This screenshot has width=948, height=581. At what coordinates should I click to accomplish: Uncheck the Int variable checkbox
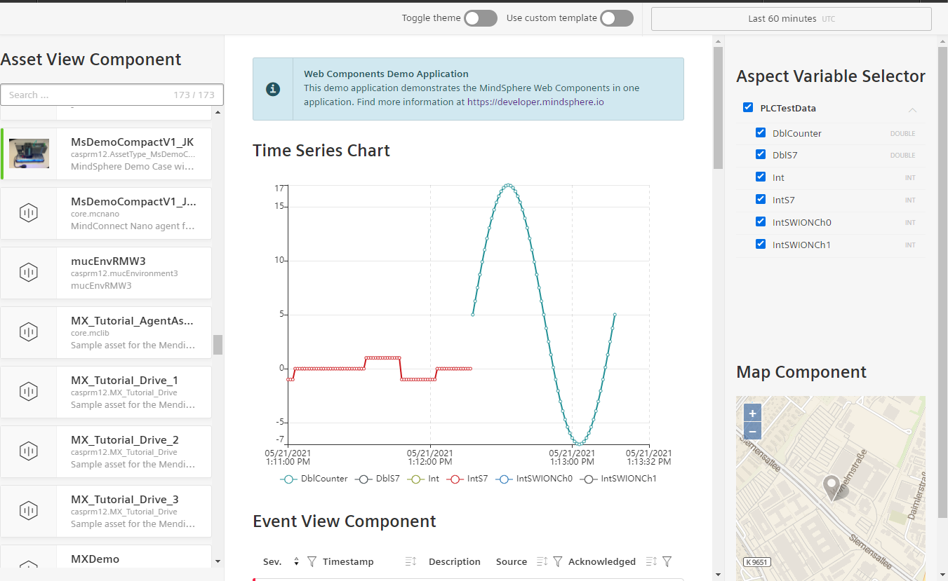click(x=761, y=177)
